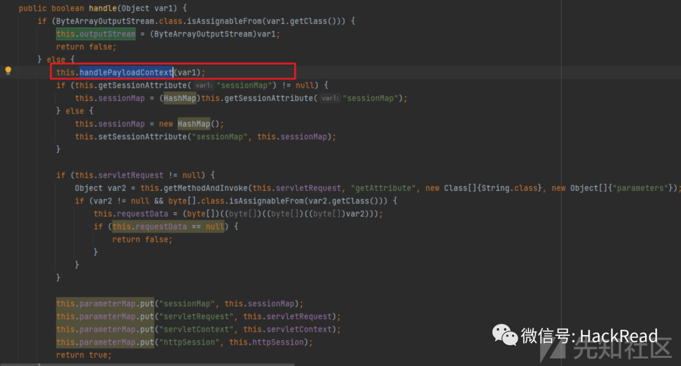The height and width of the screenshot is (366, 681).
Task: Click the 'handle' method name in signature
Action: pos(103,8)
